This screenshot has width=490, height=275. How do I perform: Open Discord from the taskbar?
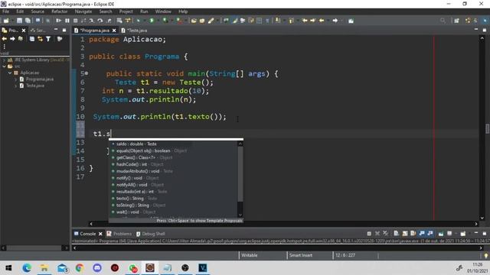coord(97,268)
